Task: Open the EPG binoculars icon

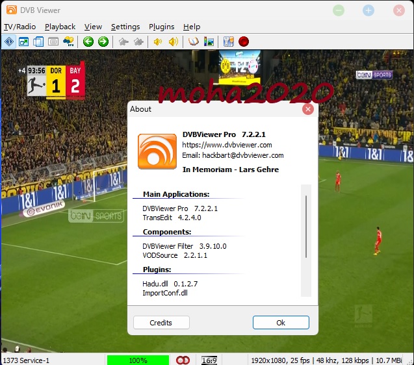Action: pyautogui.click(x=68, y=42)
